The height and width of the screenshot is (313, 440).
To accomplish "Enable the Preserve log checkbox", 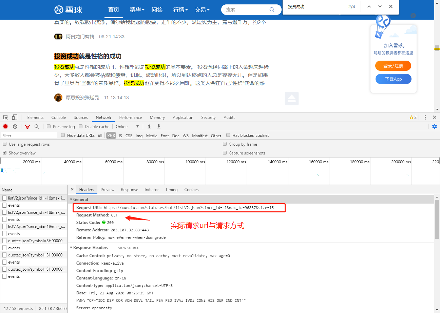I will pos(49,126).
